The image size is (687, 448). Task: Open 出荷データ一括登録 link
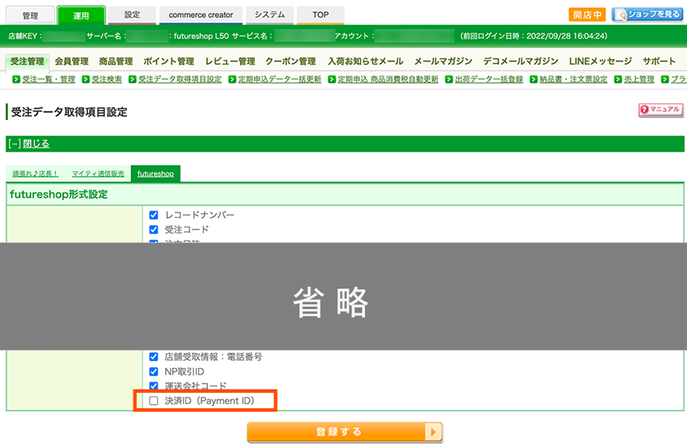tap(489, 79)
